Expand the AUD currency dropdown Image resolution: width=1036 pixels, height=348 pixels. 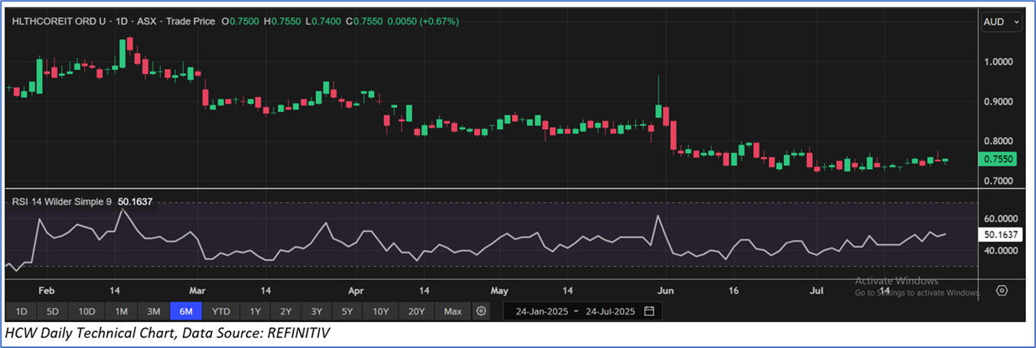pyautogui.click(x=1001, y=23)
